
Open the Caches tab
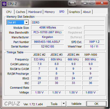(x=21, y=12)
